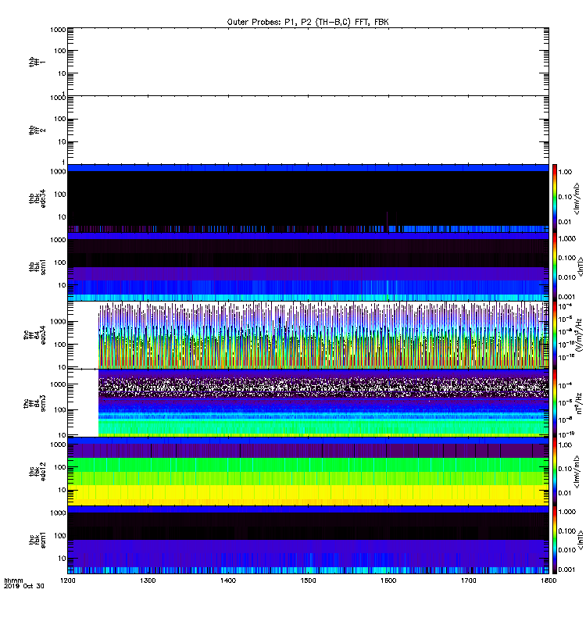
Task: Click inside the thc fbk scm1 spectrogram panel
Action: [308, 540]
